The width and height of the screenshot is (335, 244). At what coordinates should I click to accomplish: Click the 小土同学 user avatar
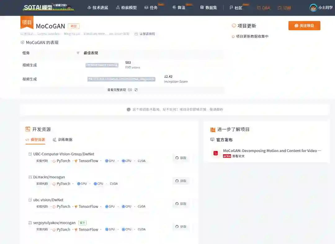coord(313,8)
